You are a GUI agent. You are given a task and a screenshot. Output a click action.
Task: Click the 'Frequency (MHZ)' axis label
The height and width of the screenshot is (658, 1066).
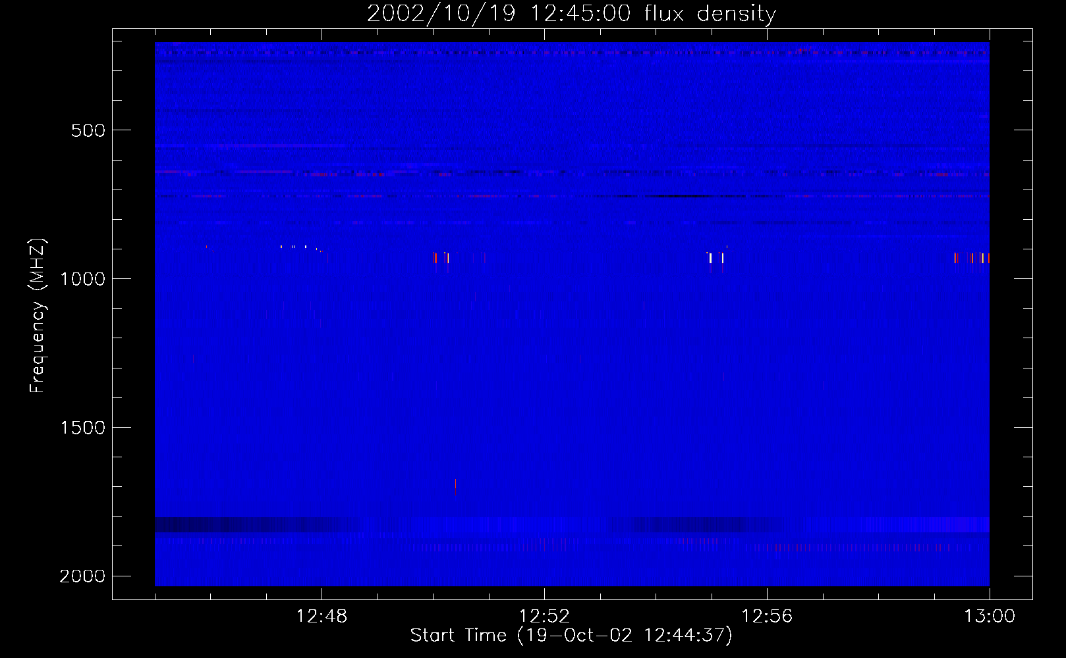[x=38, y=316]
